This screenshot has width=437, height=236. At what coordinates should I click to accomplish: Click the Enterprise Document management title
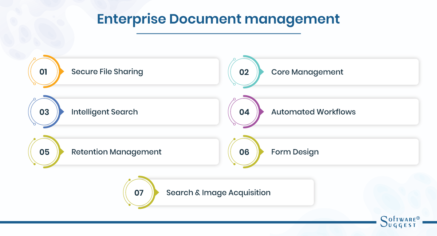pos(218,19)
